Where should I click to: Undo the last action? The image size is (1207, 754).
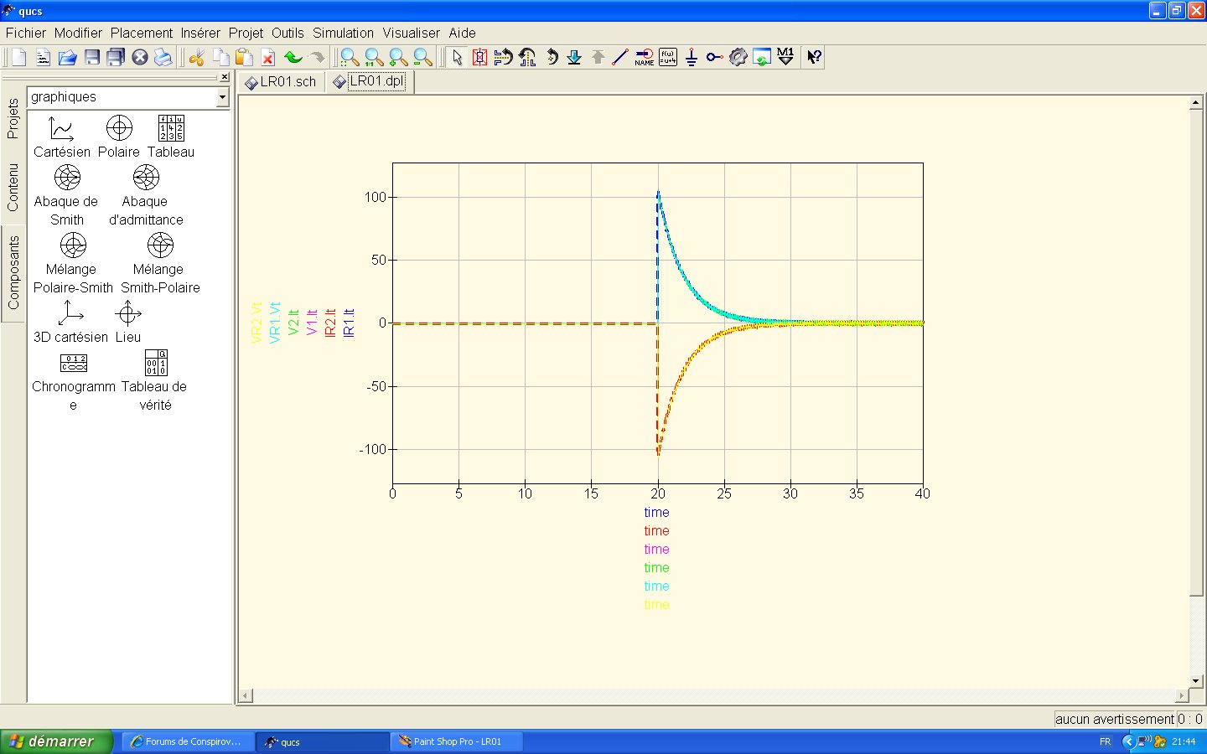click(293, 57)
